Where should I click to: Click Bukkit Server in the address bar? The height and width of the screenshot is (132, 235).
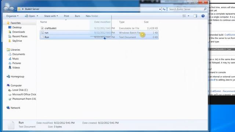[x=32, y=9]
